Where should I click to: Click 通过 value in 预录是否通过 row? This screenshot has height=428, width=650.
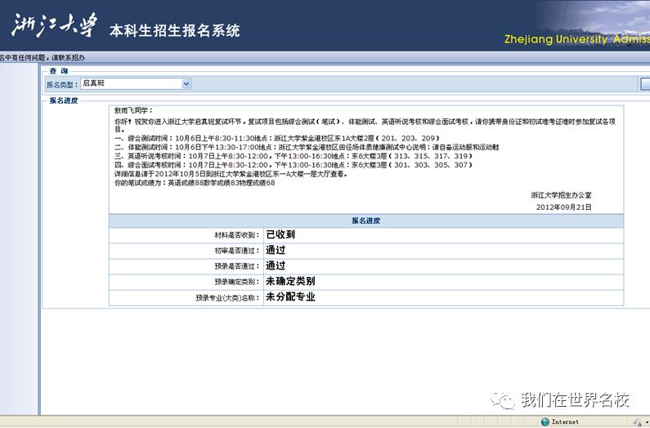(x=276, y=265)
